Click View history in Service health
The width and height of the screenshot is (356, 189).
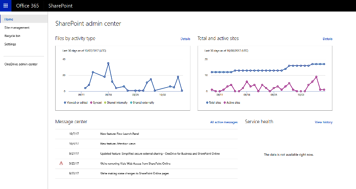click(324, 122)
